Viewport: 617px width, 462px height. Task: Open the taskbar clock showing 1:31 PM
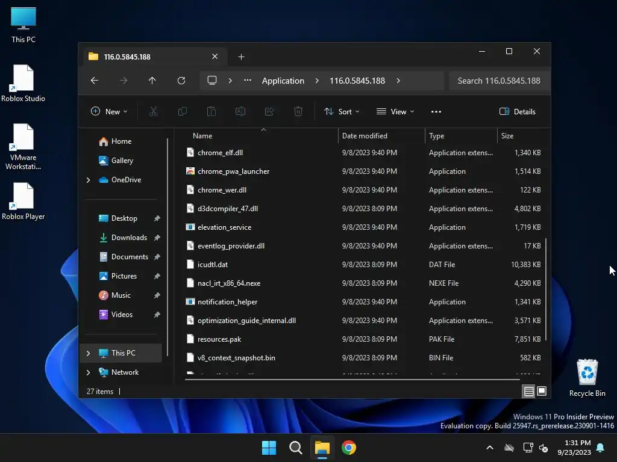[x=574, y=448]
